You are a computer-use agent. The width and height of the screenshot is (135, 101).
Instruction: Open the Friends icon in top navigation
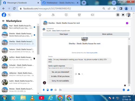coord(53,15)
